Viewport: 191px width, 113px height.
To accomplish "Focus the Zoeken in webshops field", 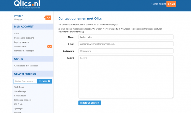I will point(25,81).
